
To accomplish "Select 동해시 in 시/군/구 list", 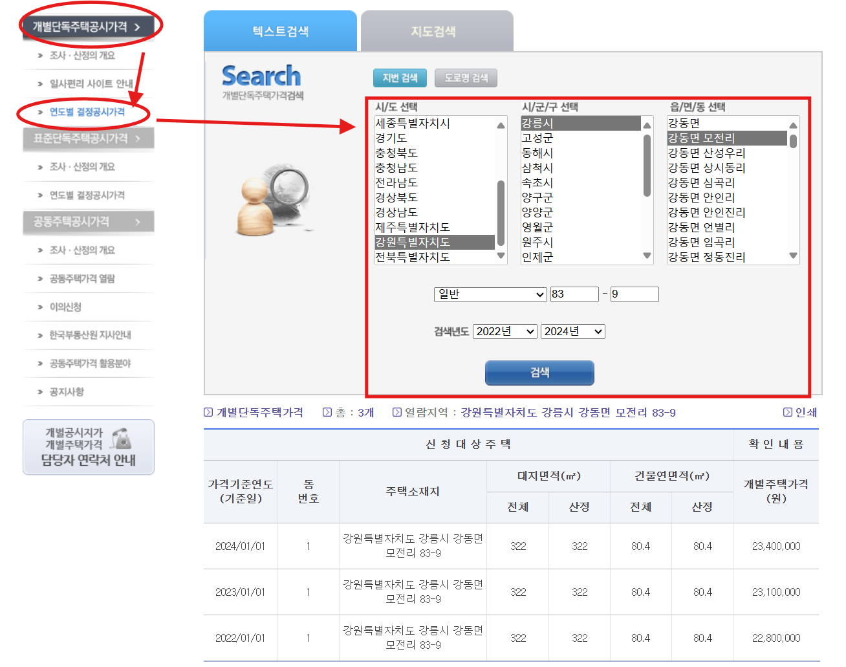I will click(x=581, y=153).
